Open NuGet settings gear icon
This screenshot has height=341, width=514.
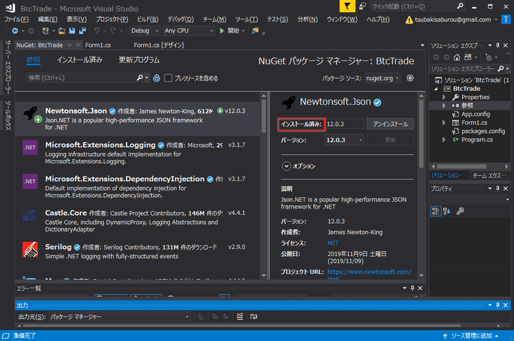tap(410, 78)
